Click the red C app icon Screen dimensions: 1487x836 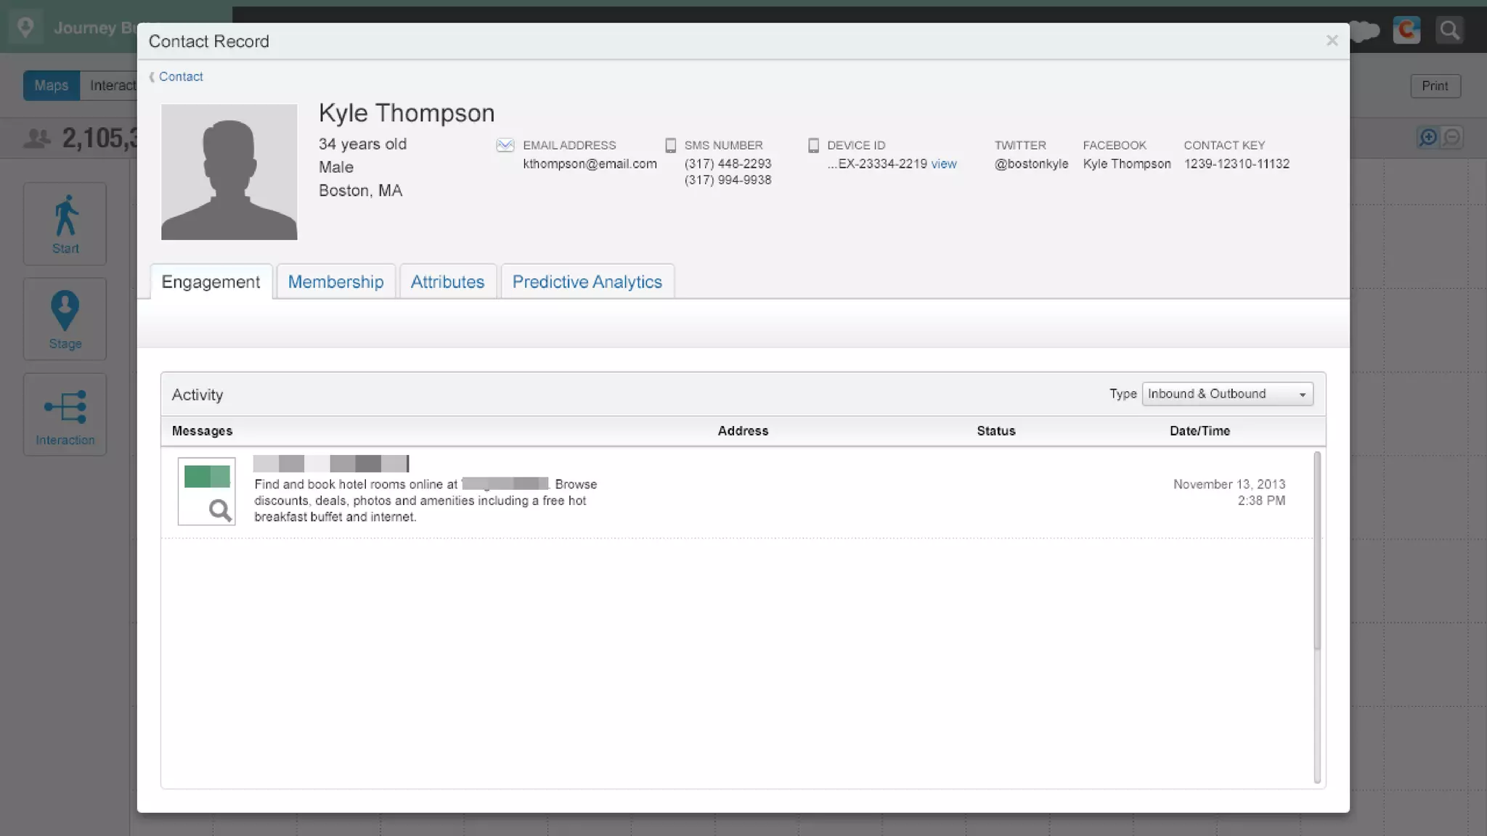click(x=1406, y=30)
